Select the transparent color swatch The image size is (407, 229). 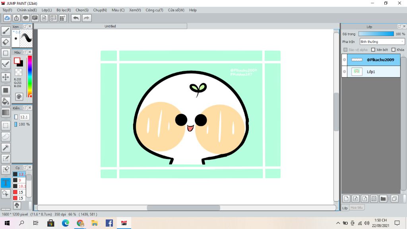point(18,72)
